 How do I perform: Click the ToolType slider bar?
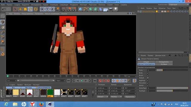point(172,91)
